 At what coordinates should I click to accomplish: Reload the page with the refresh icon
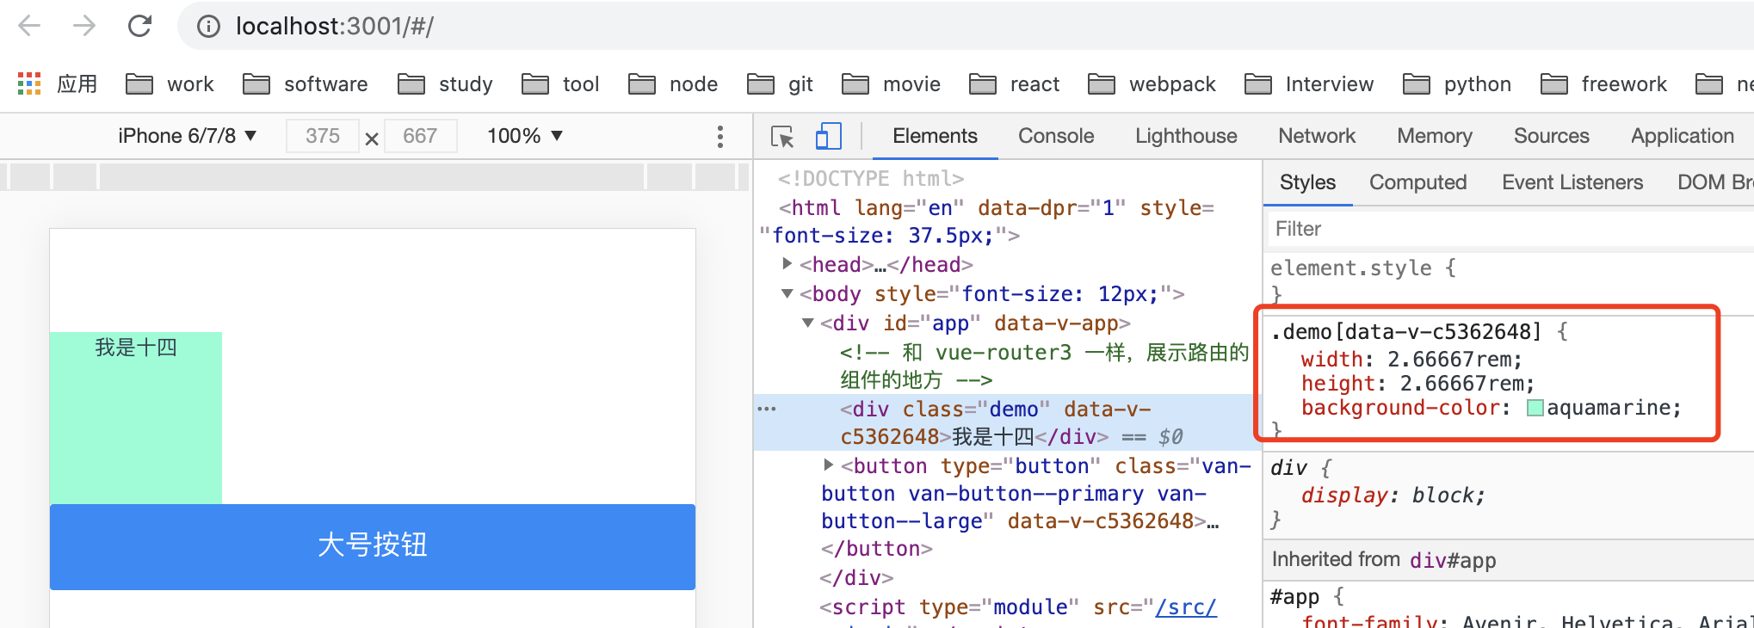(139, 26)
